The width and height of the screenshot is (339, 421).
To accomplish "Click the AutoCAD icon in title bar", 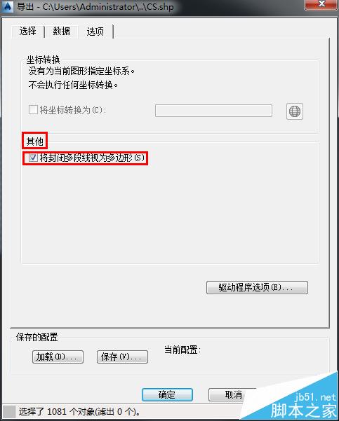I will tap(7, 6).
